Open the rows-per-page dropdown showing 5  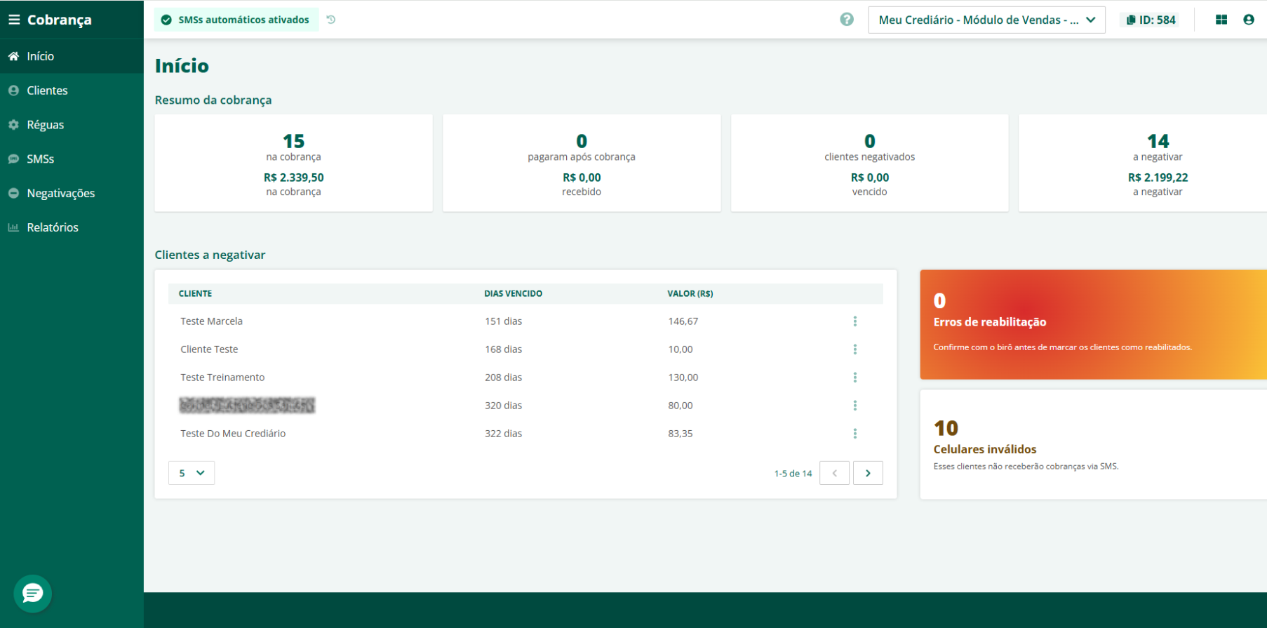(x=192, y=473)
